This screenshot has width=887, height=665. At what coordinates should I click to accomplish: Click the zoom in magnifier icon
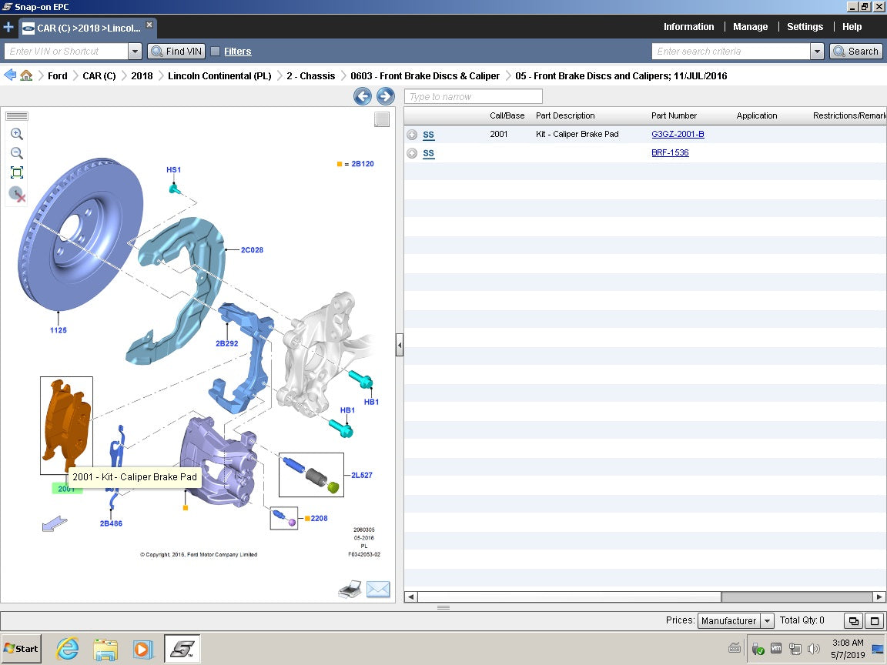click(x=16, y=134)
